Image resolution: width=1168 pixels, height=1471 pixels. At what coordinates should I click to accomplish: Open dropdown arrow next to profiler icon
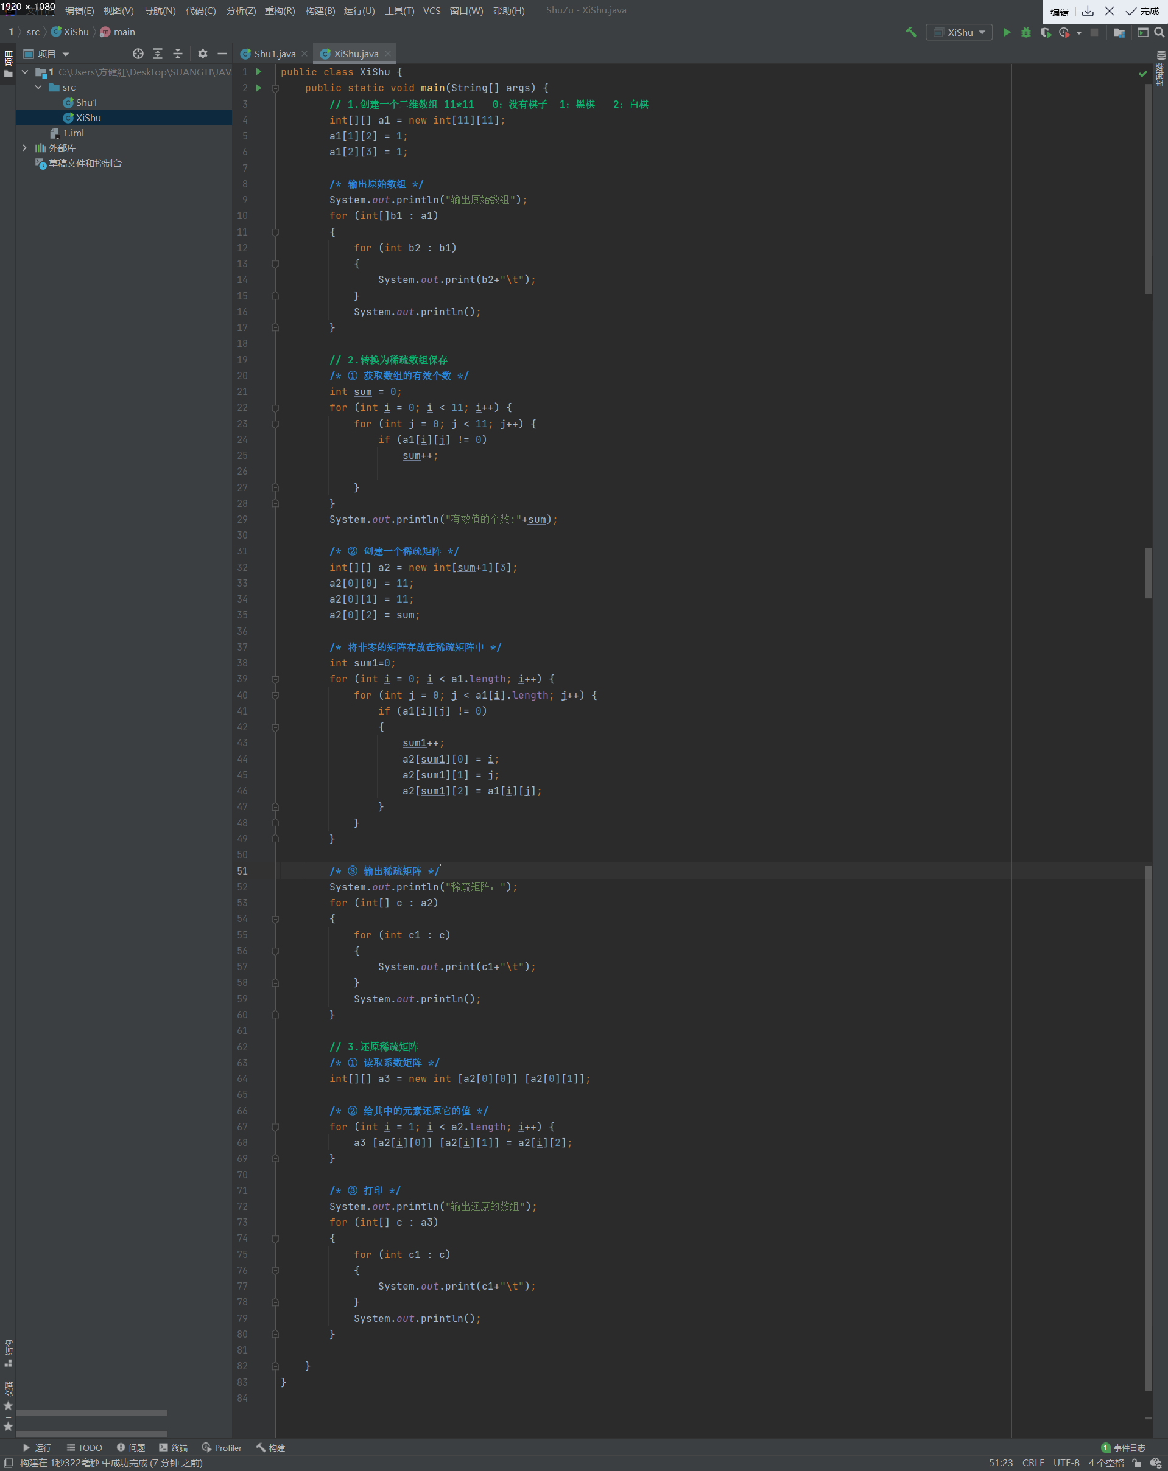click(1078, 33)
